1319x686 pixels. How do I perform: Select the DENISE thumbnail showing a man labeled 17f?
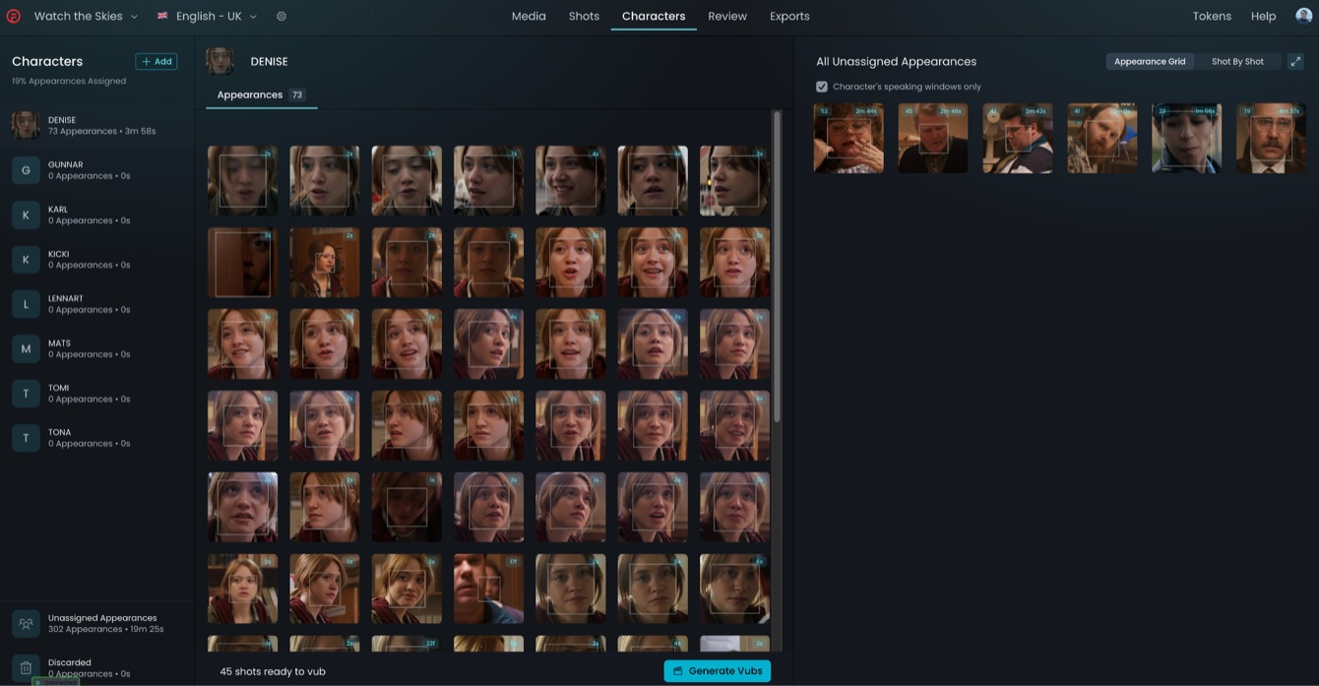coord(488,589)
